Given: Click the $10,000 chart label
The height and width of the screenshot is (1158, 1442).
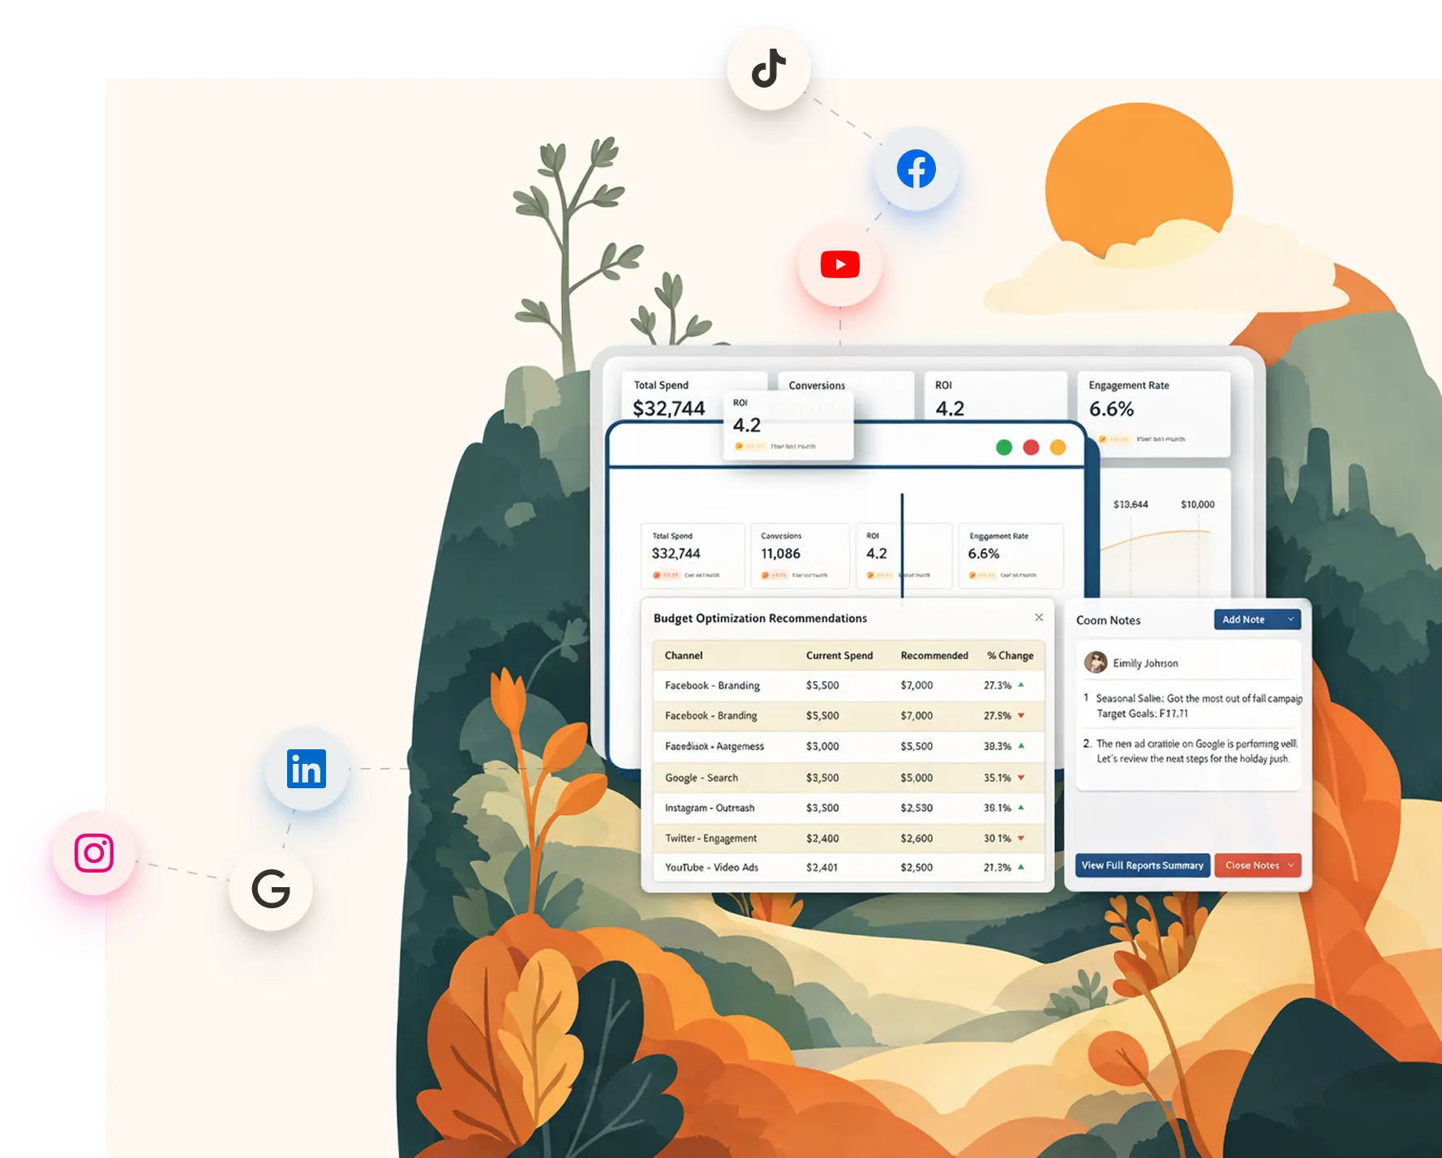Looking at the screenshot, I should 1198,504.
